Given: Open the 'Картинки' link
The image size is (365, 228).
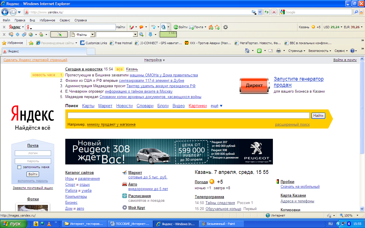Looking at the screenshot, I should (198, 106).
